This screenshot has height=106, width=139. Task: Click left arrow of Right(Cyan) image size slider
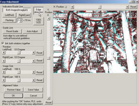(4, 80)
